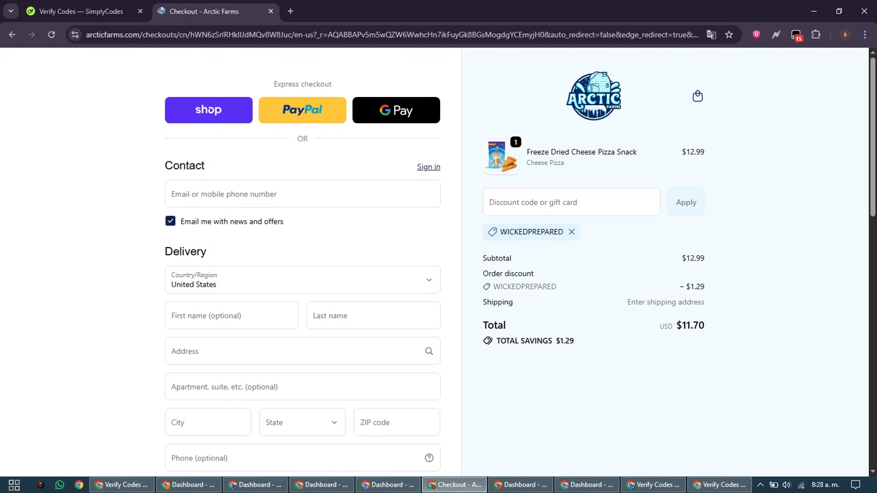Click the address search magnifier icon
The height and width of the screenshot is (493, 877).
click(429, 351)
